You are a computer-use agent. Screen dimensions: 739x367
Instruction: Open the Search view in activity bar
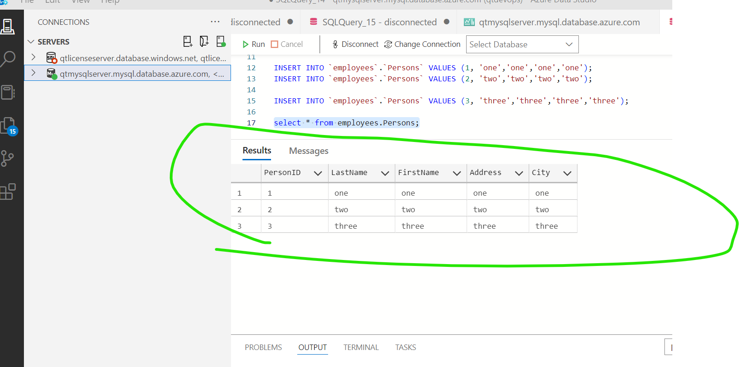point(8,59)
